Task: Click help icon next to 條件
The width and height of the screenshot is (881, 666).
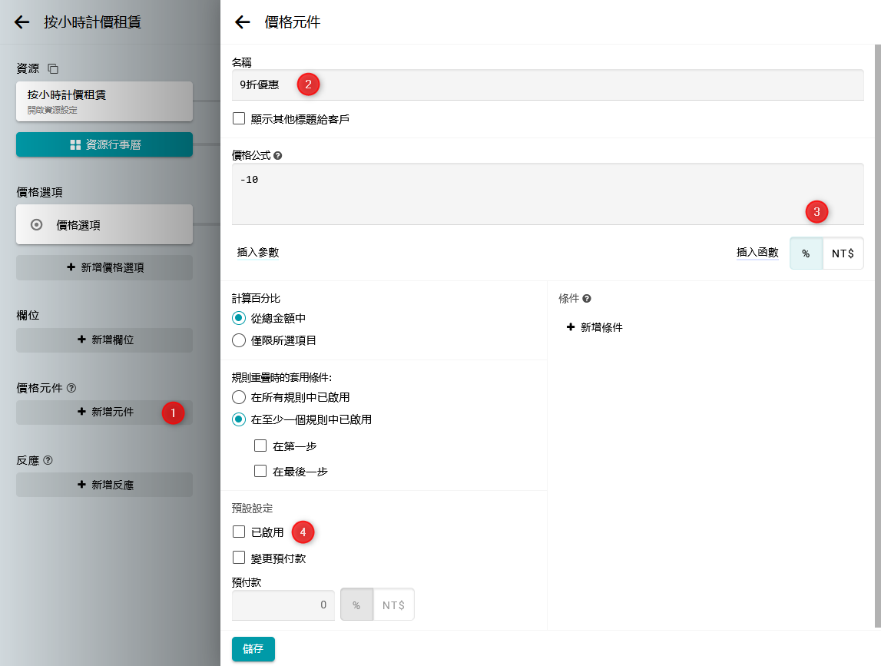Action: click(586, 298)
